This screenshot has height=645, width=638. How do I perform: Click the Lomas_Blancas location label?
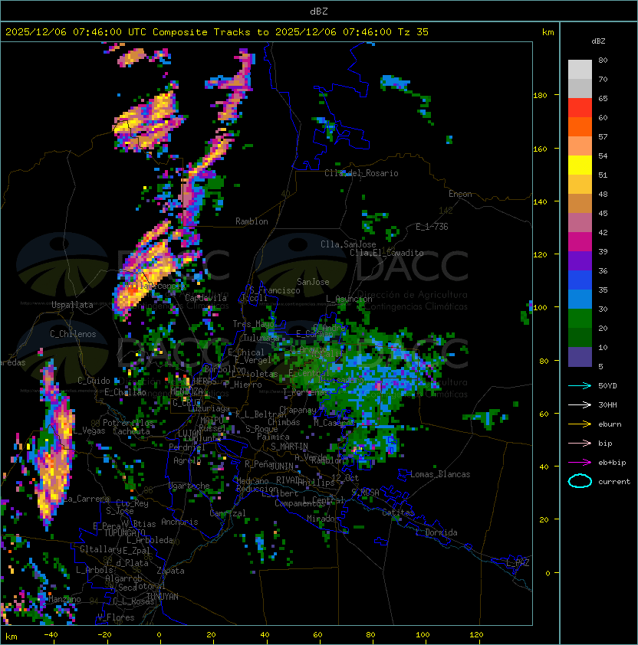click(x=440, y=474)
